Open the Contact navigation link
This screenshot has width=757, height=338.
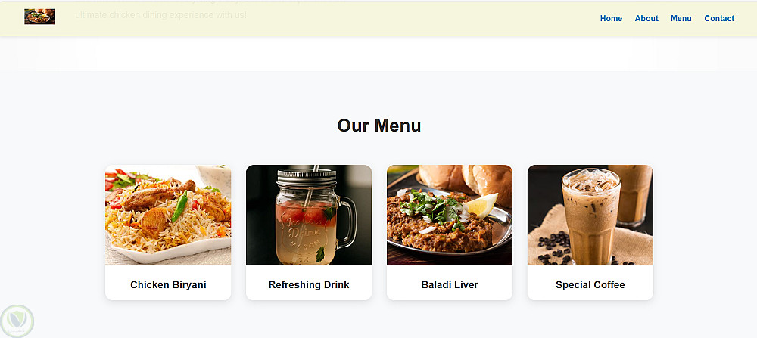point(719,18)
